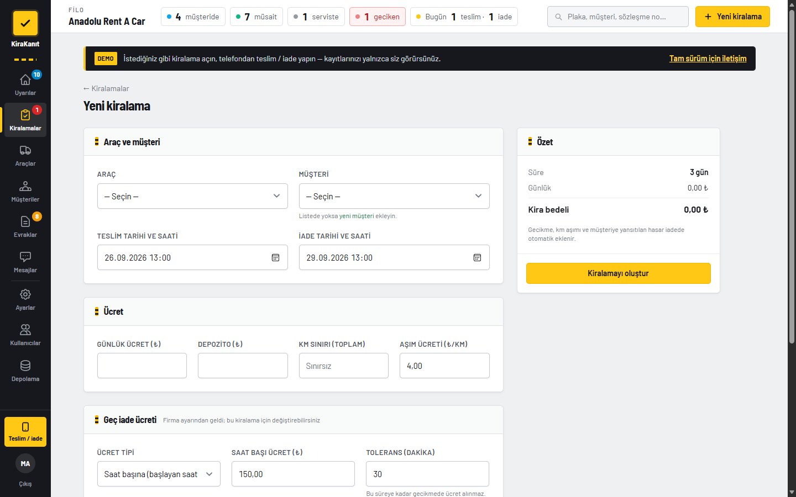
Task: Select the müsait status chip
Action: (256, 17)
